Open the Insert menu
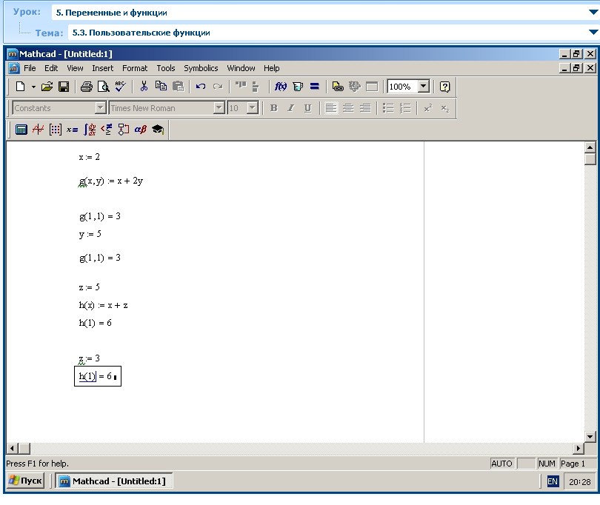This screenshot has width=600, height=505. coord(102,68)
